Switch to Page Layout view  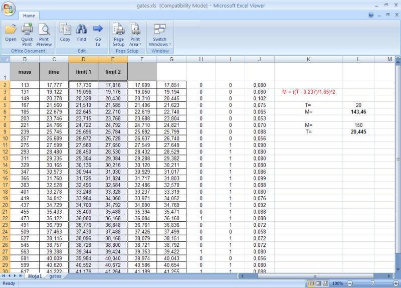tap(318, 283)
